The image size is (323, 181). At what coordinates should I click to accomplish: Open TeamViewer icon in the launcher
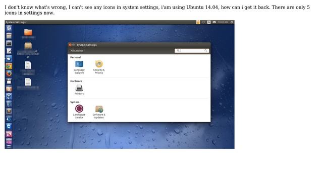[9, 126]
